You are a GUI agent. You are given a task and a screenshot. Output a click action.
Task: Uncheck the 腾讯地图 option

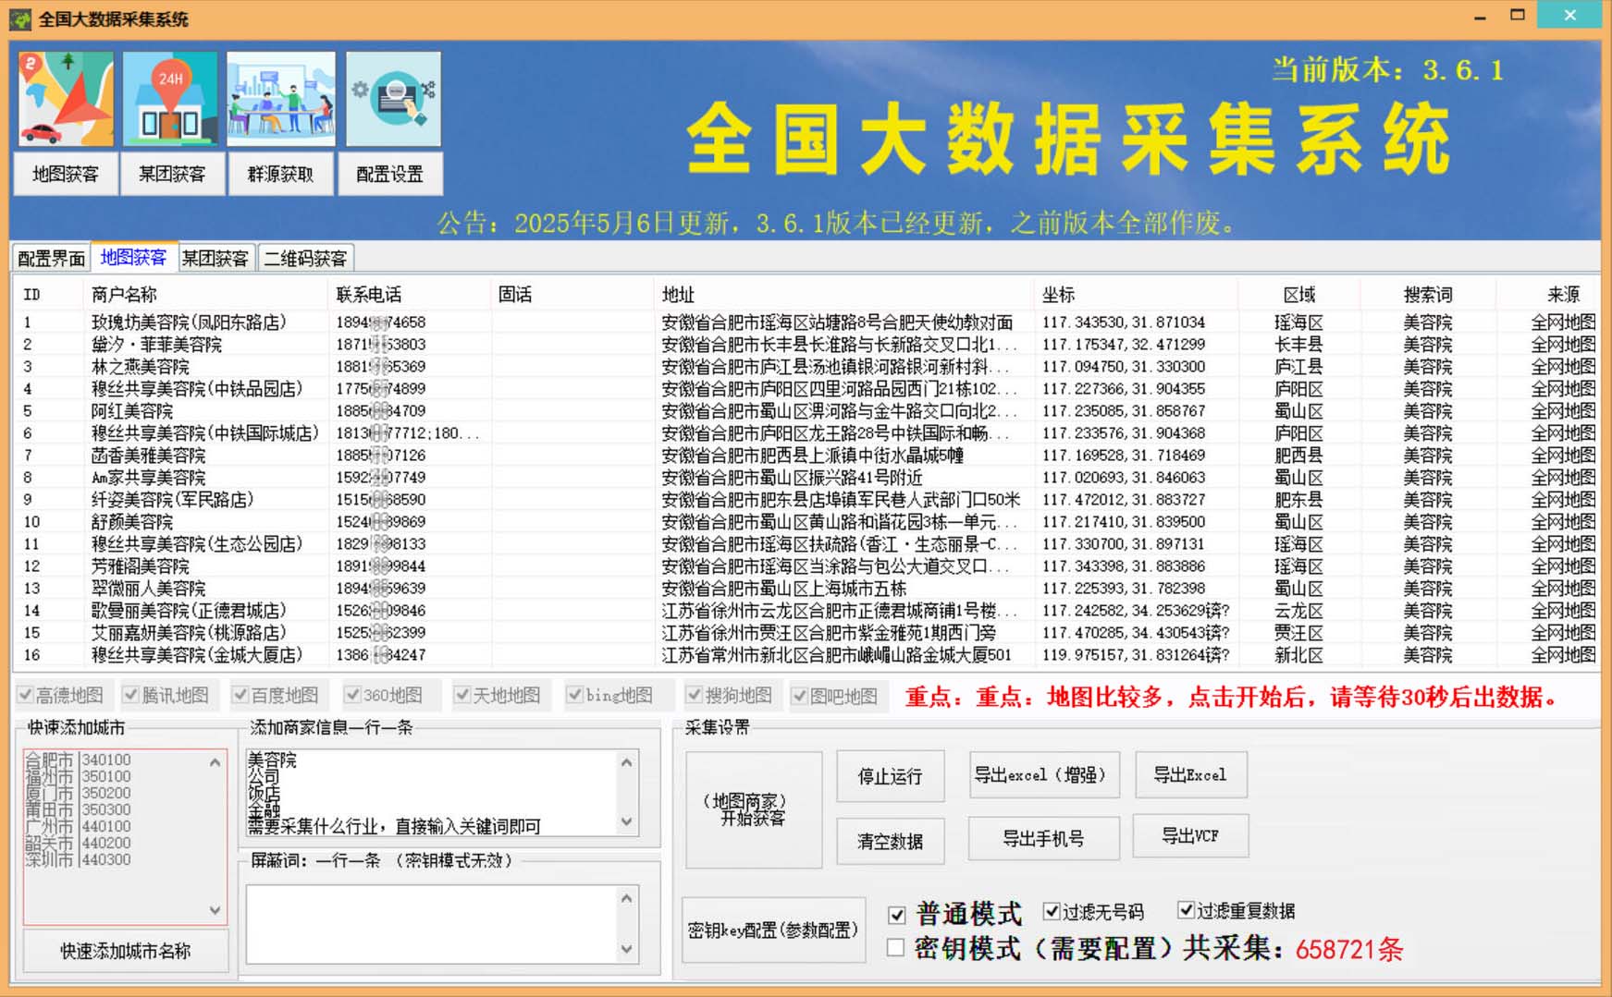point(130,694)
